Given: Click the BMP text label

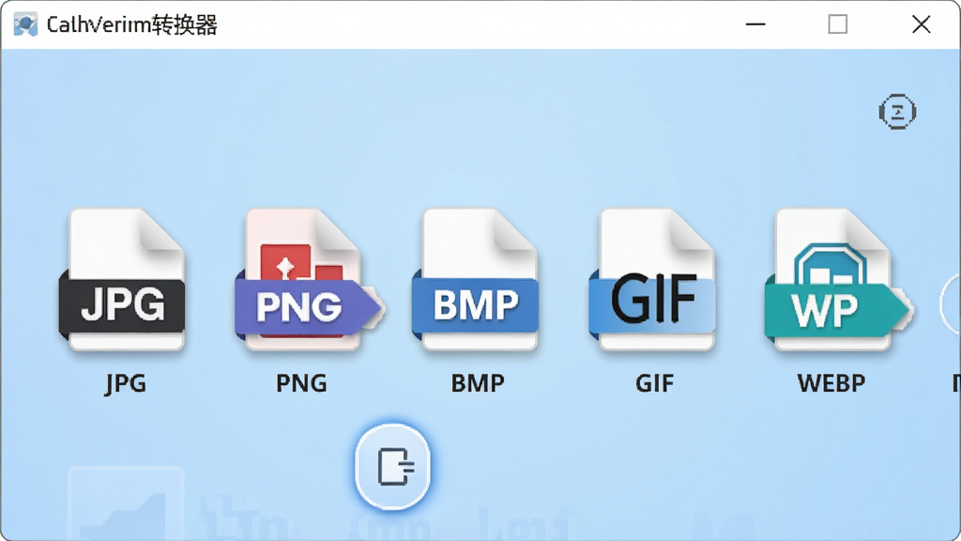Looking at the screenshot, I should [x=478, y=383].
